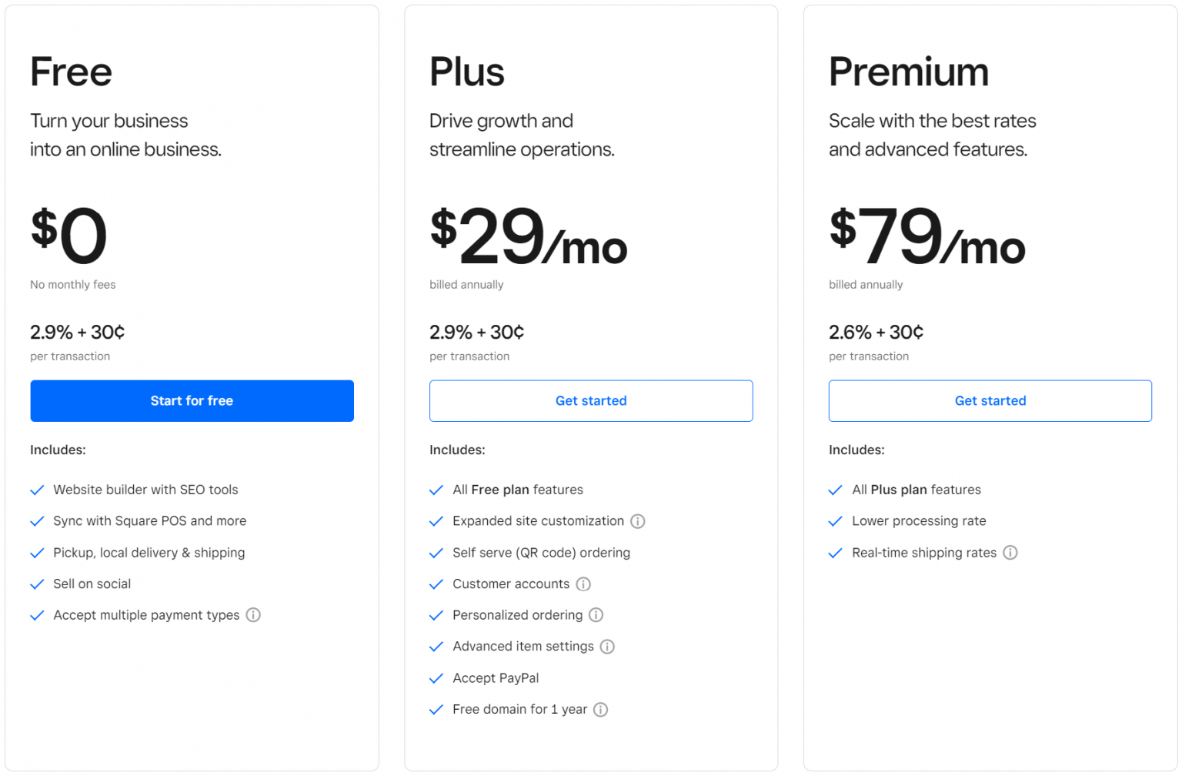
Task: Click the checkmark beside Accept PayPal
Action: (436, 678)
